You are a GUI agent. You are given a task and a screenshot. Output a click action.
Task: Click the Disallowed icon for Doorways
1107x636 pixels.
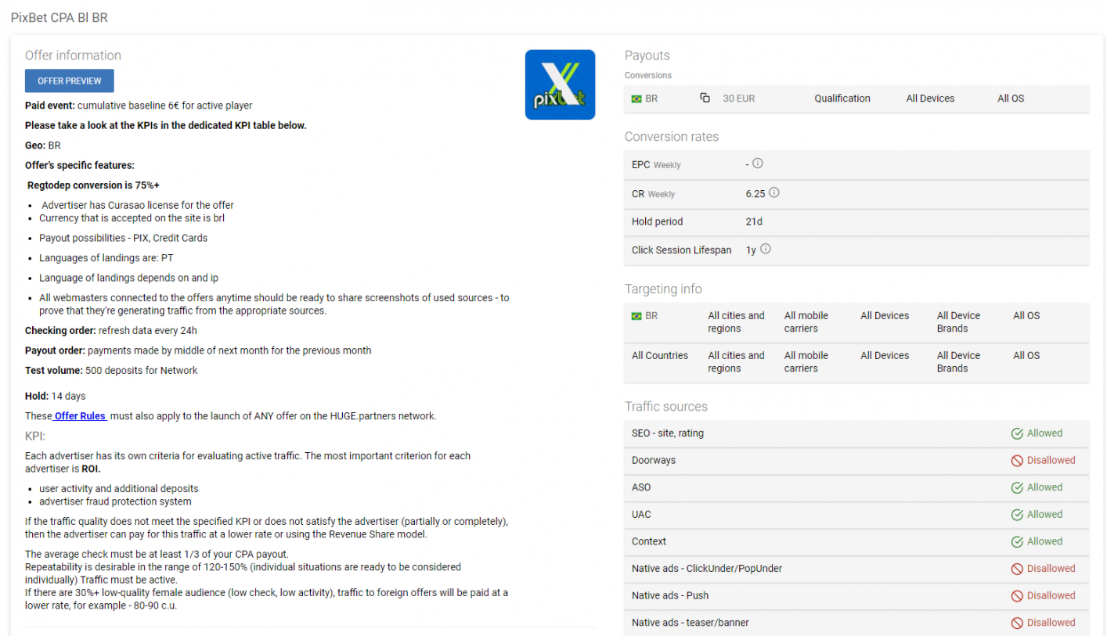(x=1017, y=461)
